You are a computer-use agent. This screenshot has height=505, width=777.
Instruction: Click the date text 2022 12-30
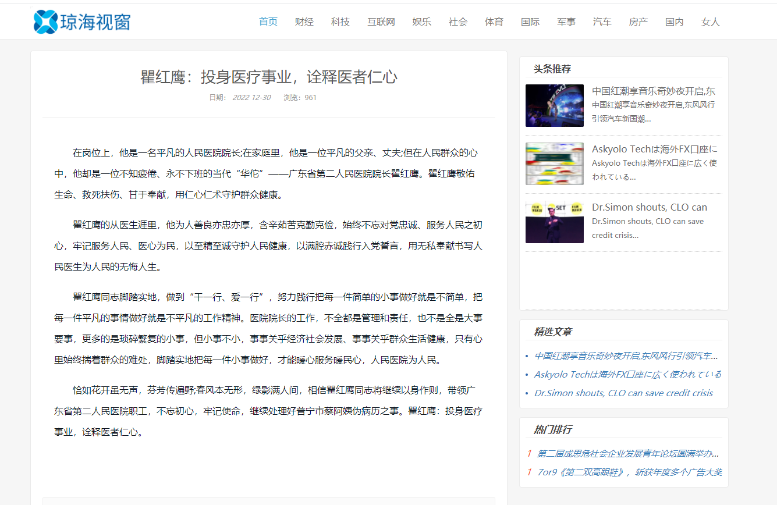click(251, 98)
